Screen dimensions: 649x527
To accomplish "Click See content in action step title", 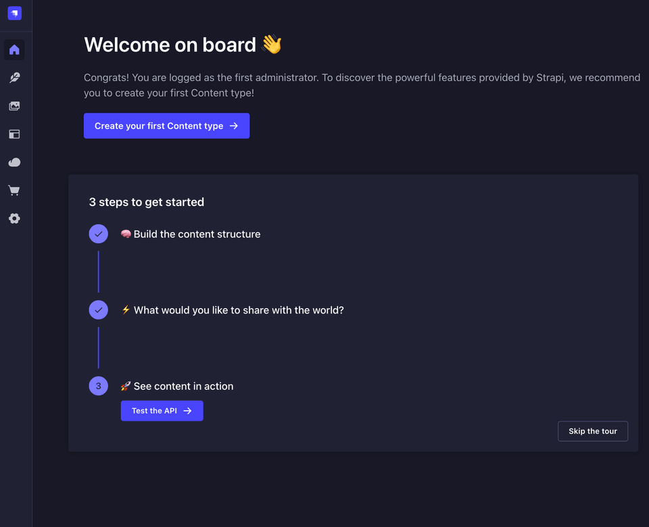I will coord(183,386).
